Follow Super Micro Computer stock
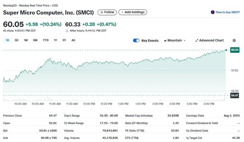This screenshot has height=142, width=244. 107,12
